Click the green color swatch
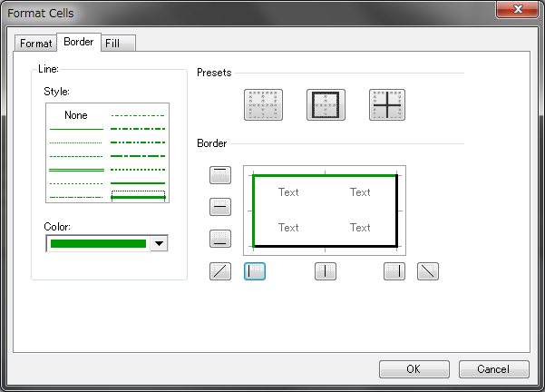This screenshot has width=545, height=392. click(x=98, y=243)
